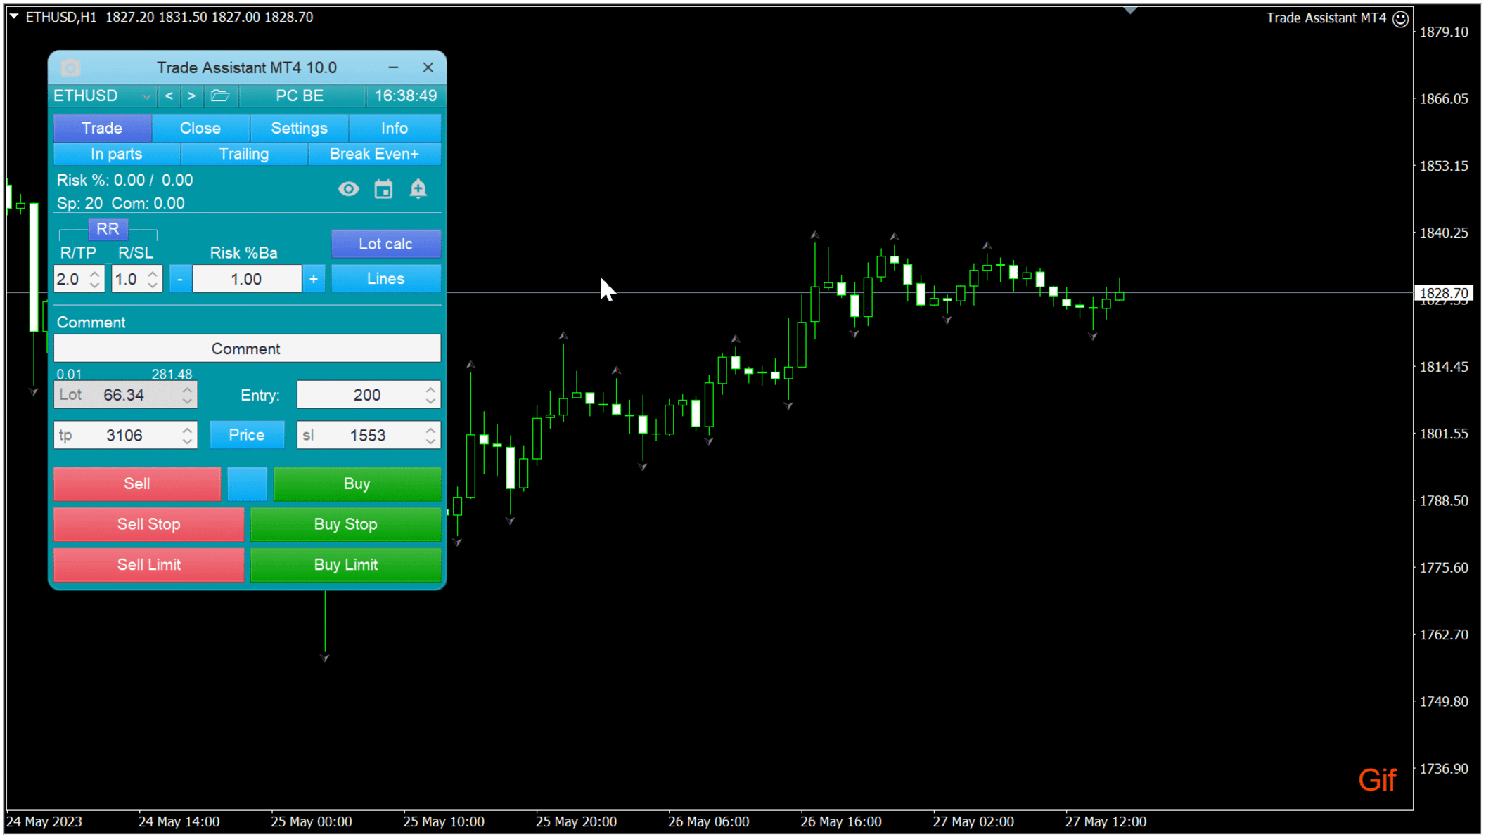The width and height of the screenshot is (1486, 839).
Task: Toggle the RR mode button
Action: coord(108,229)
